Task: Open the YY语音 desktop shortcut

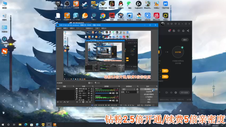Action: click(94, 5)
